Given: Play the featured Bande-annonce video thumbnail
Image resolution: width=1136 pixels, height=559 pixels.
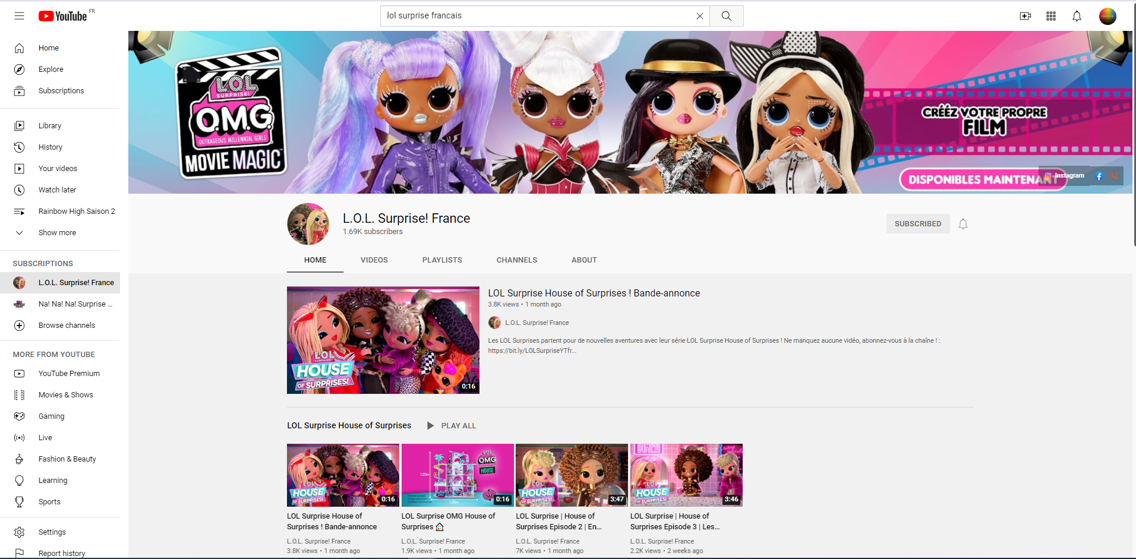Looking at the screenshot, I should [x=383, y=340].
